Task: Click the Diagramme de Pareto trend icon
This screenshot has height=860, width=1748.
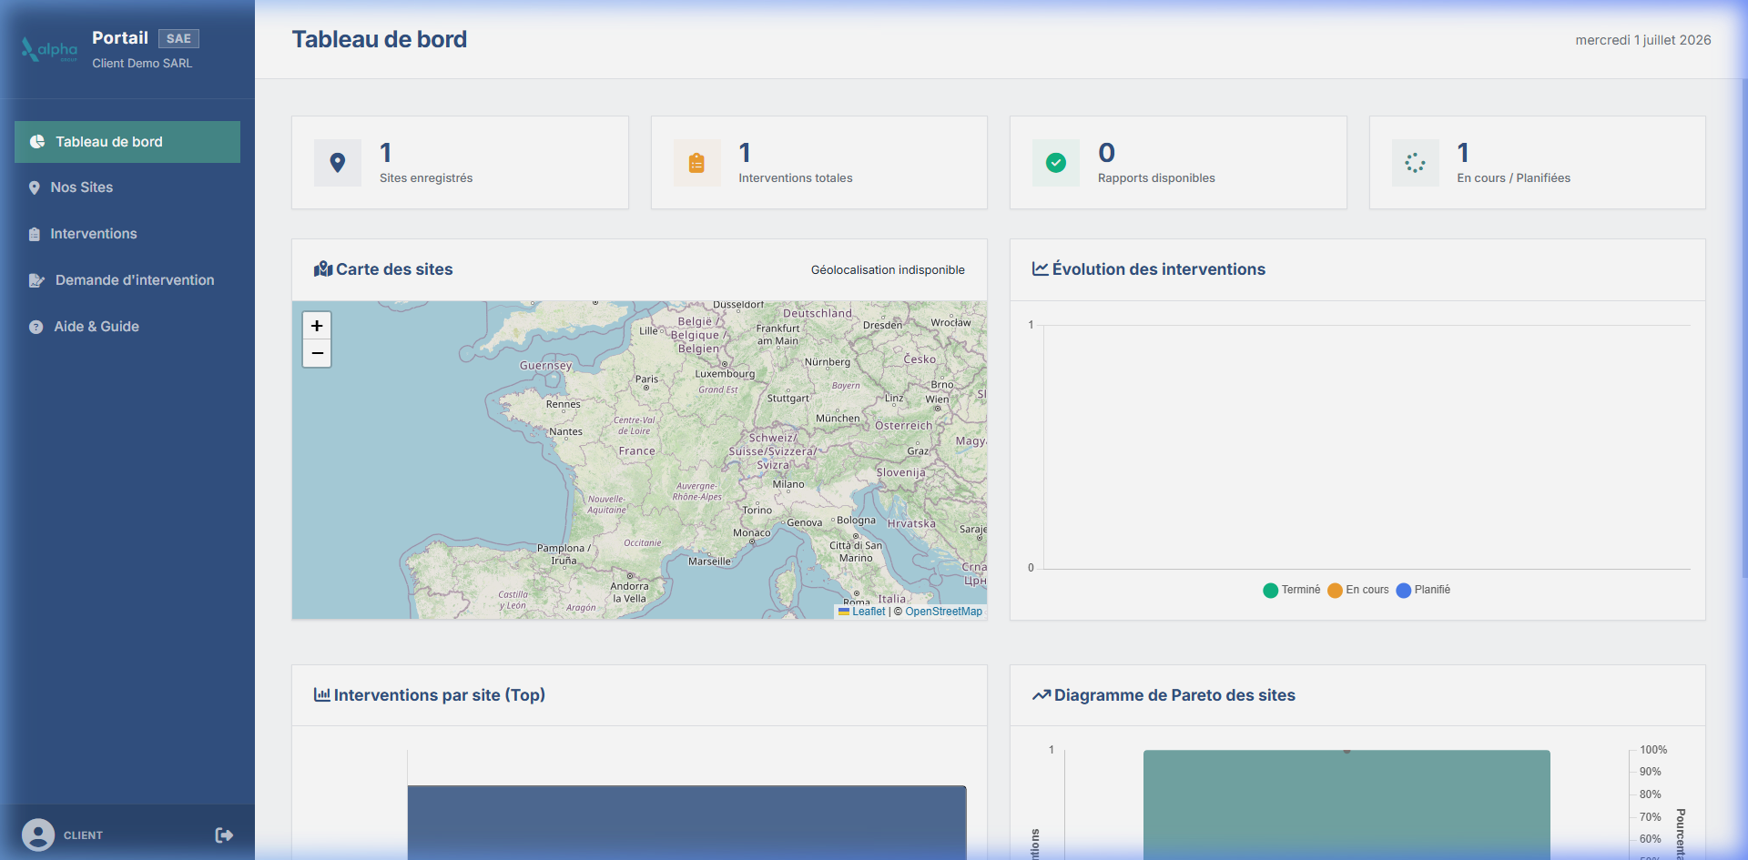Action: point(1042,695)
